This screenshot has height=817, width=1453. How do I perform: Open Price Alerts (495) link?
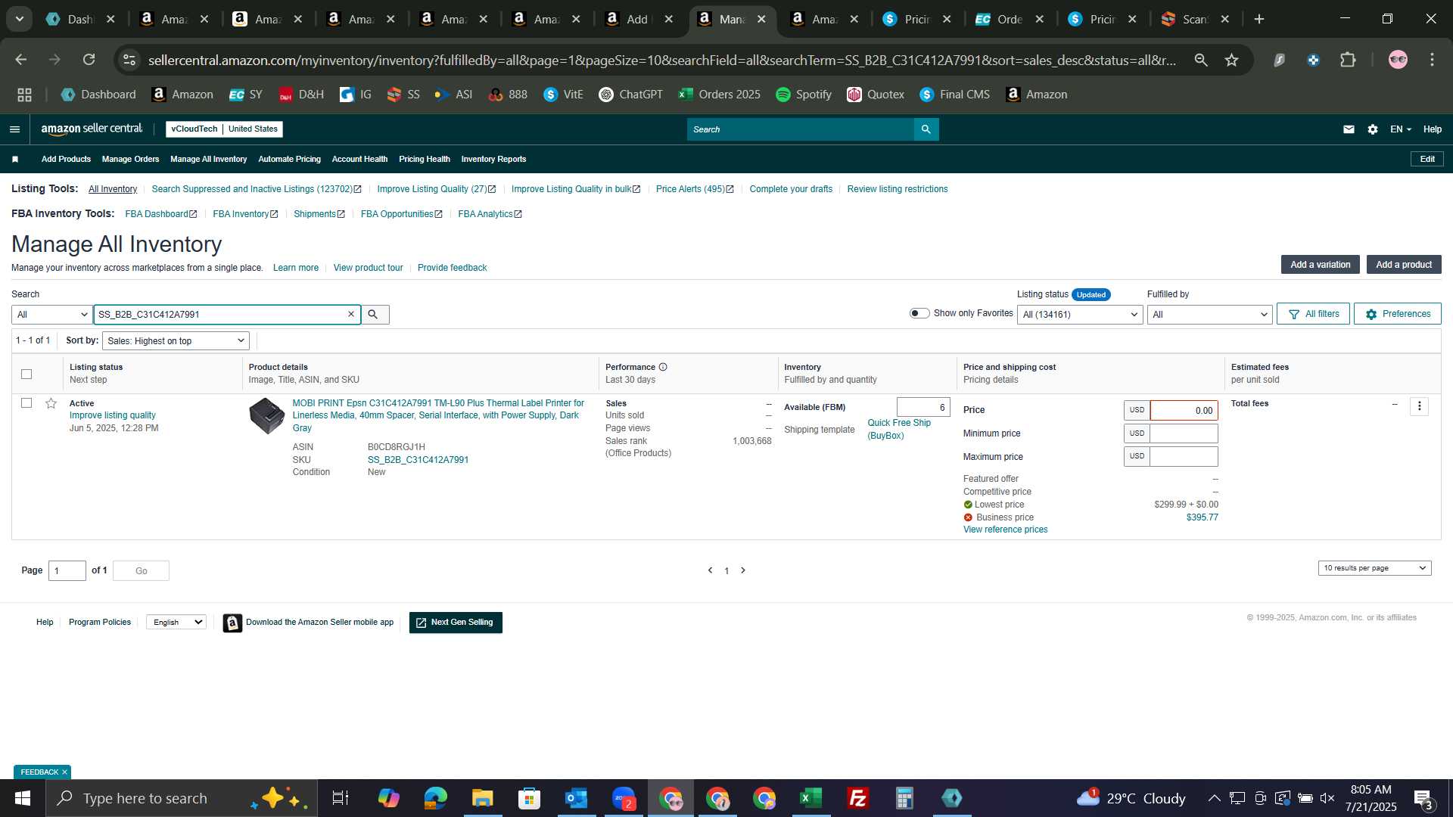[x=694, y=189]
